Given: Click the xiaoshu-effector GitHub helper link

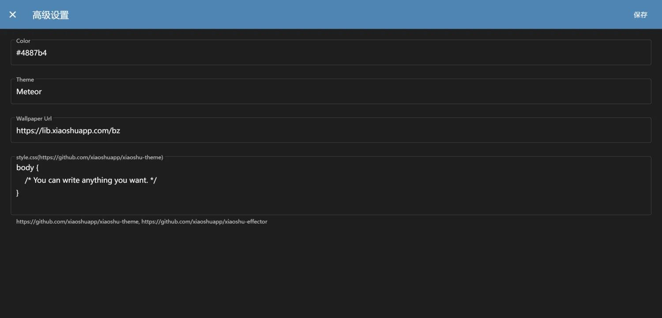Looking at the screenshot, I should 204,222.
